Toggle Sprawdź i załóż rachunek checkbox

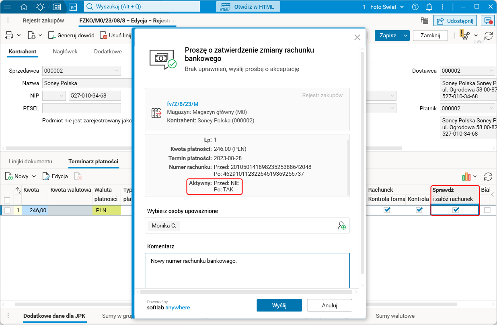(456, 210)
